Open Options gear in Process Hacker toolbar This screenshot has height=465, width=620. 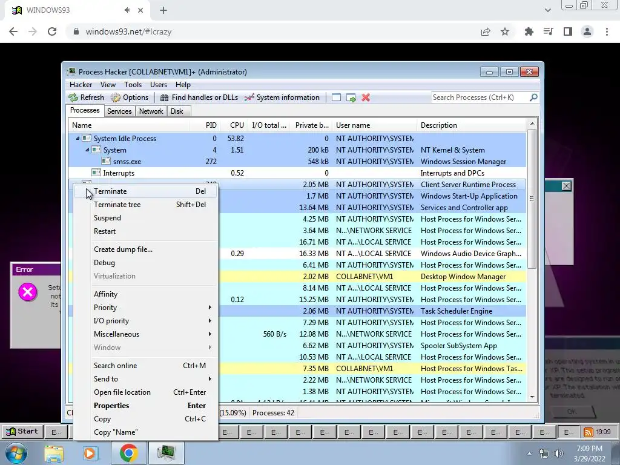[116, 97]
